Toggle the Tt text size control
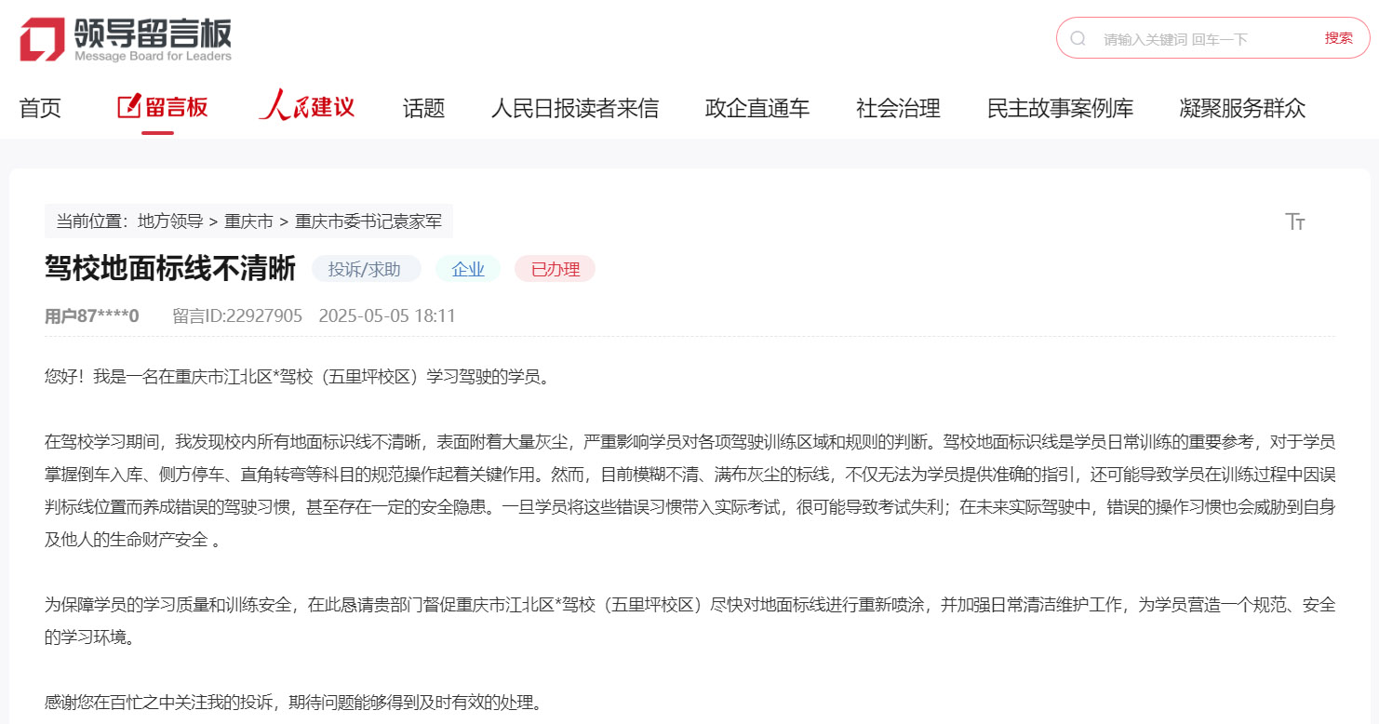Screen dimensions: 1379x724 pos(1294,221)
